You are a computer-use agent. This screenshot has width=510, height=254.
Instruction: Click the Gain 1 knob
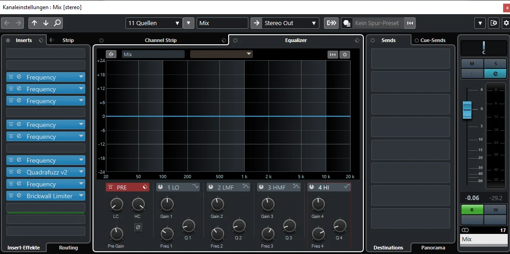tap(167, 204)
